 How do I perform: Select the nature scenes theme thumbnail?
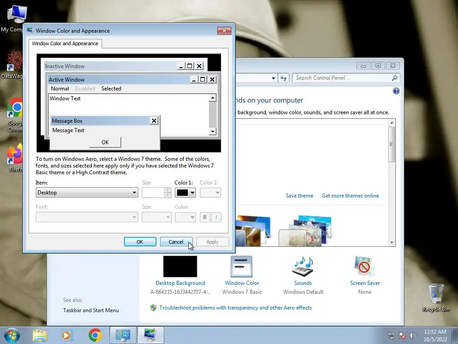click(x=305, y=231)
